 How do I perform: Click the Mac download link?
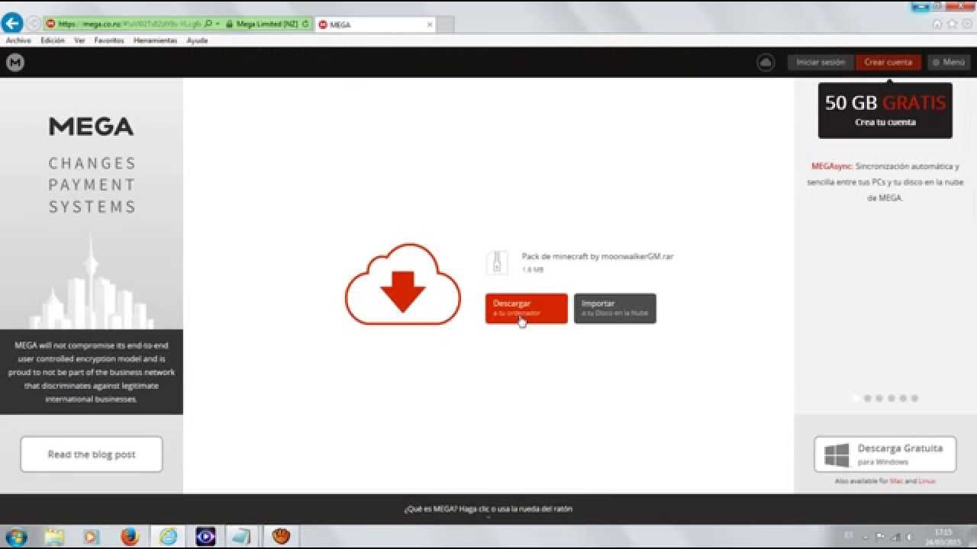coord(895,481)
